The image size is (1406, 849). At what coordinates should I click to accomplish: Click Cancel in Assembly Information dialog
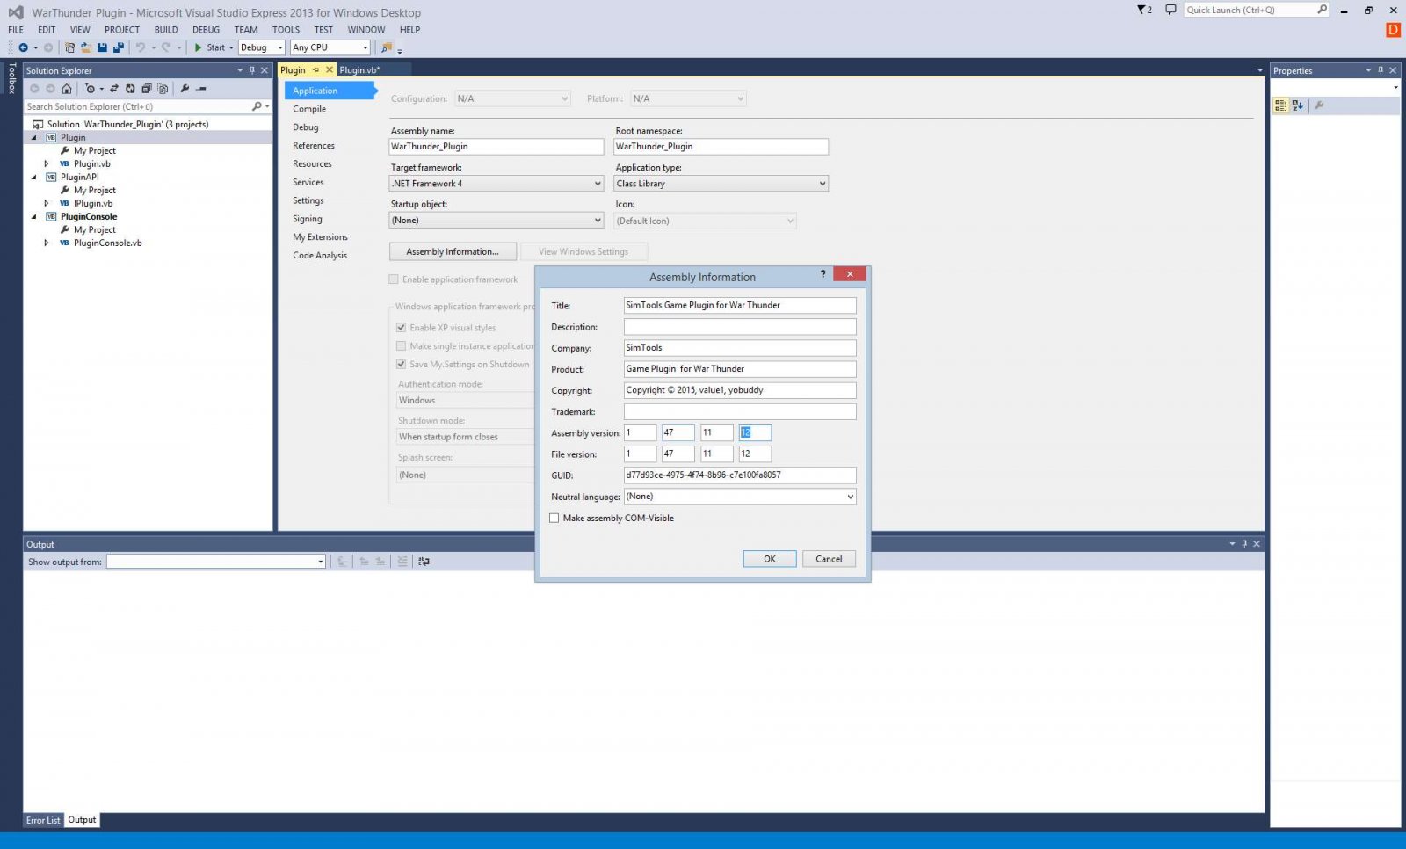[x=829, y=559]
